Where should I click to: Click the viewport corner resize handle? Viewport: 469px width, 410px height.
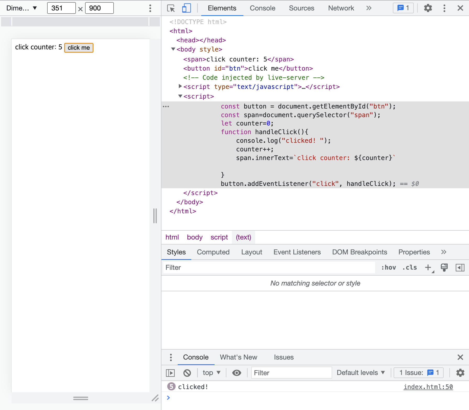(155, 398)
